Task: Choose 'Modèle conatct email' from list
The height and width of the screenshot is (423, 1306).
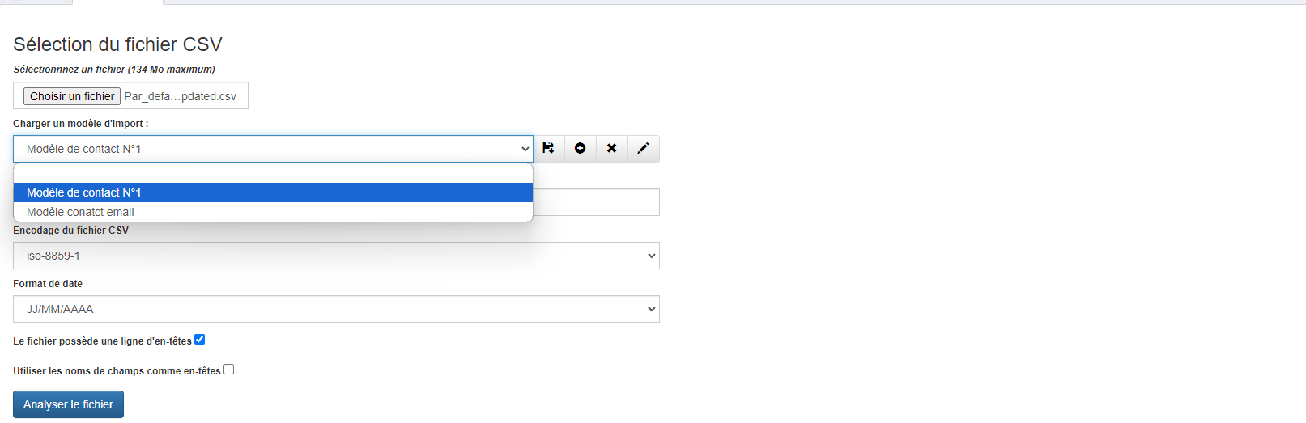Action: tap(273, 212)
